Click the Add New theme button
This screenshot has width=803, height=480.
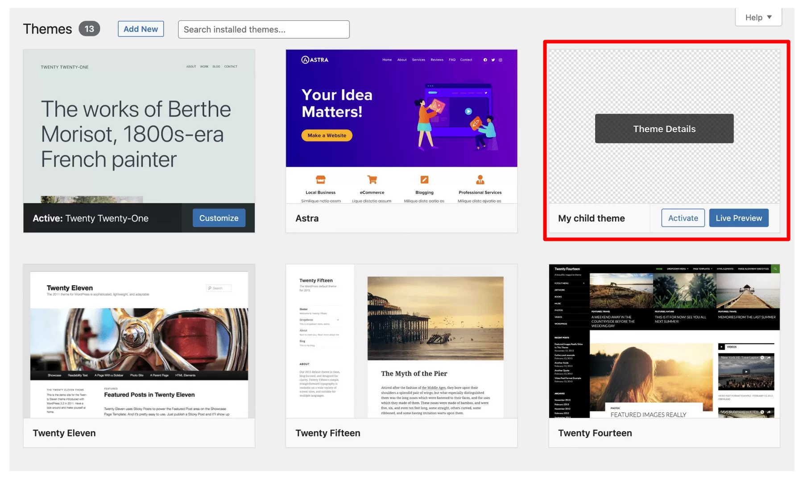(141, 29)
